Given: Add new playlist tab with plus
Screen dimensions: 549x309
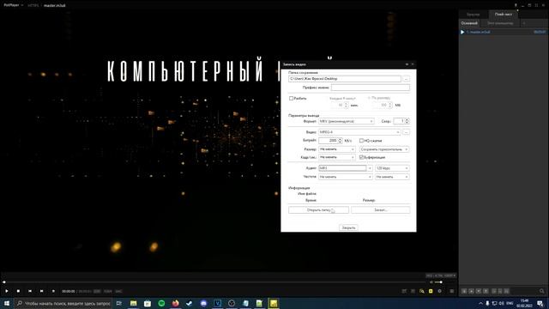Looking at the screenshot, I should (524, 23).
